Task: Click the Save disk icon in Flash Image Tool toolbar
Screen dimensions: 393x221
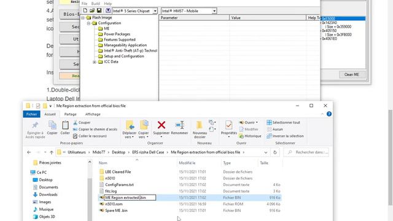Action: click(x=99, y=10)
